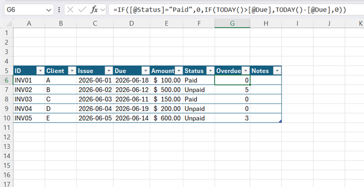Select column H header

click(x=266, y=23)
